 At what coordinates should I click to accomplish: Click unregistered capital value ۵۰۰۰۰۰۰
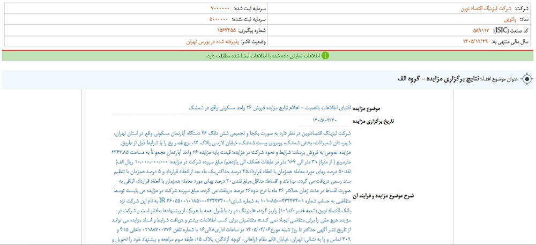click(219, 19)
